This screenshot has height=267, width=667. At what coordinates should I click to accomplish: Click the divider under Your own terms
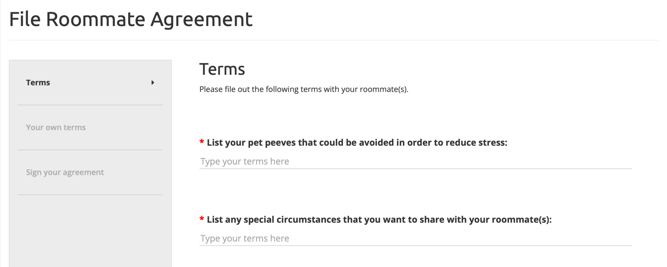click(90, 150)
